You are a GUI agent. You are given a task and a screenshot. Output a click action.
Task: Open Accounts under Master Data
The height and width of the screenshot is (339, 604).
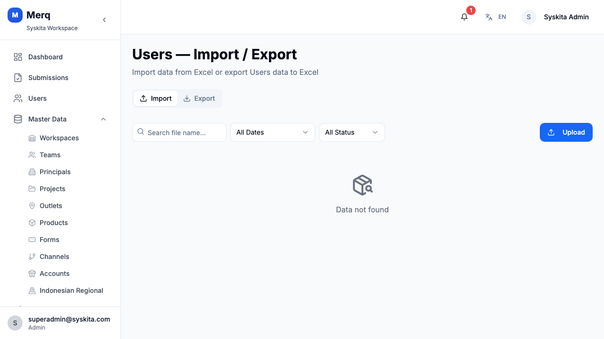(68, 274)
